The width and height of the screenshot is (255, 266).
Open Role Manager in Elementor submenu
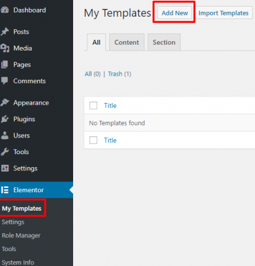pyautogui.click(x=21, y=236)
